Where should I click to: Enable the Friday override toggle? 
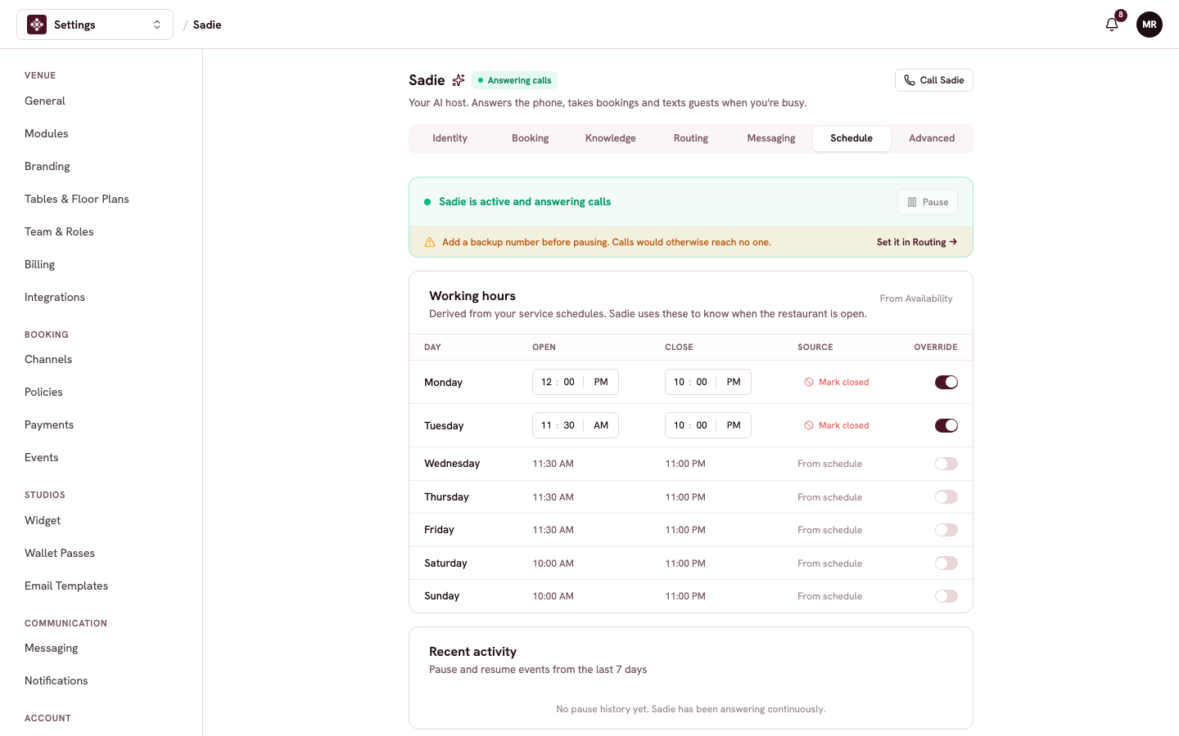946,530
